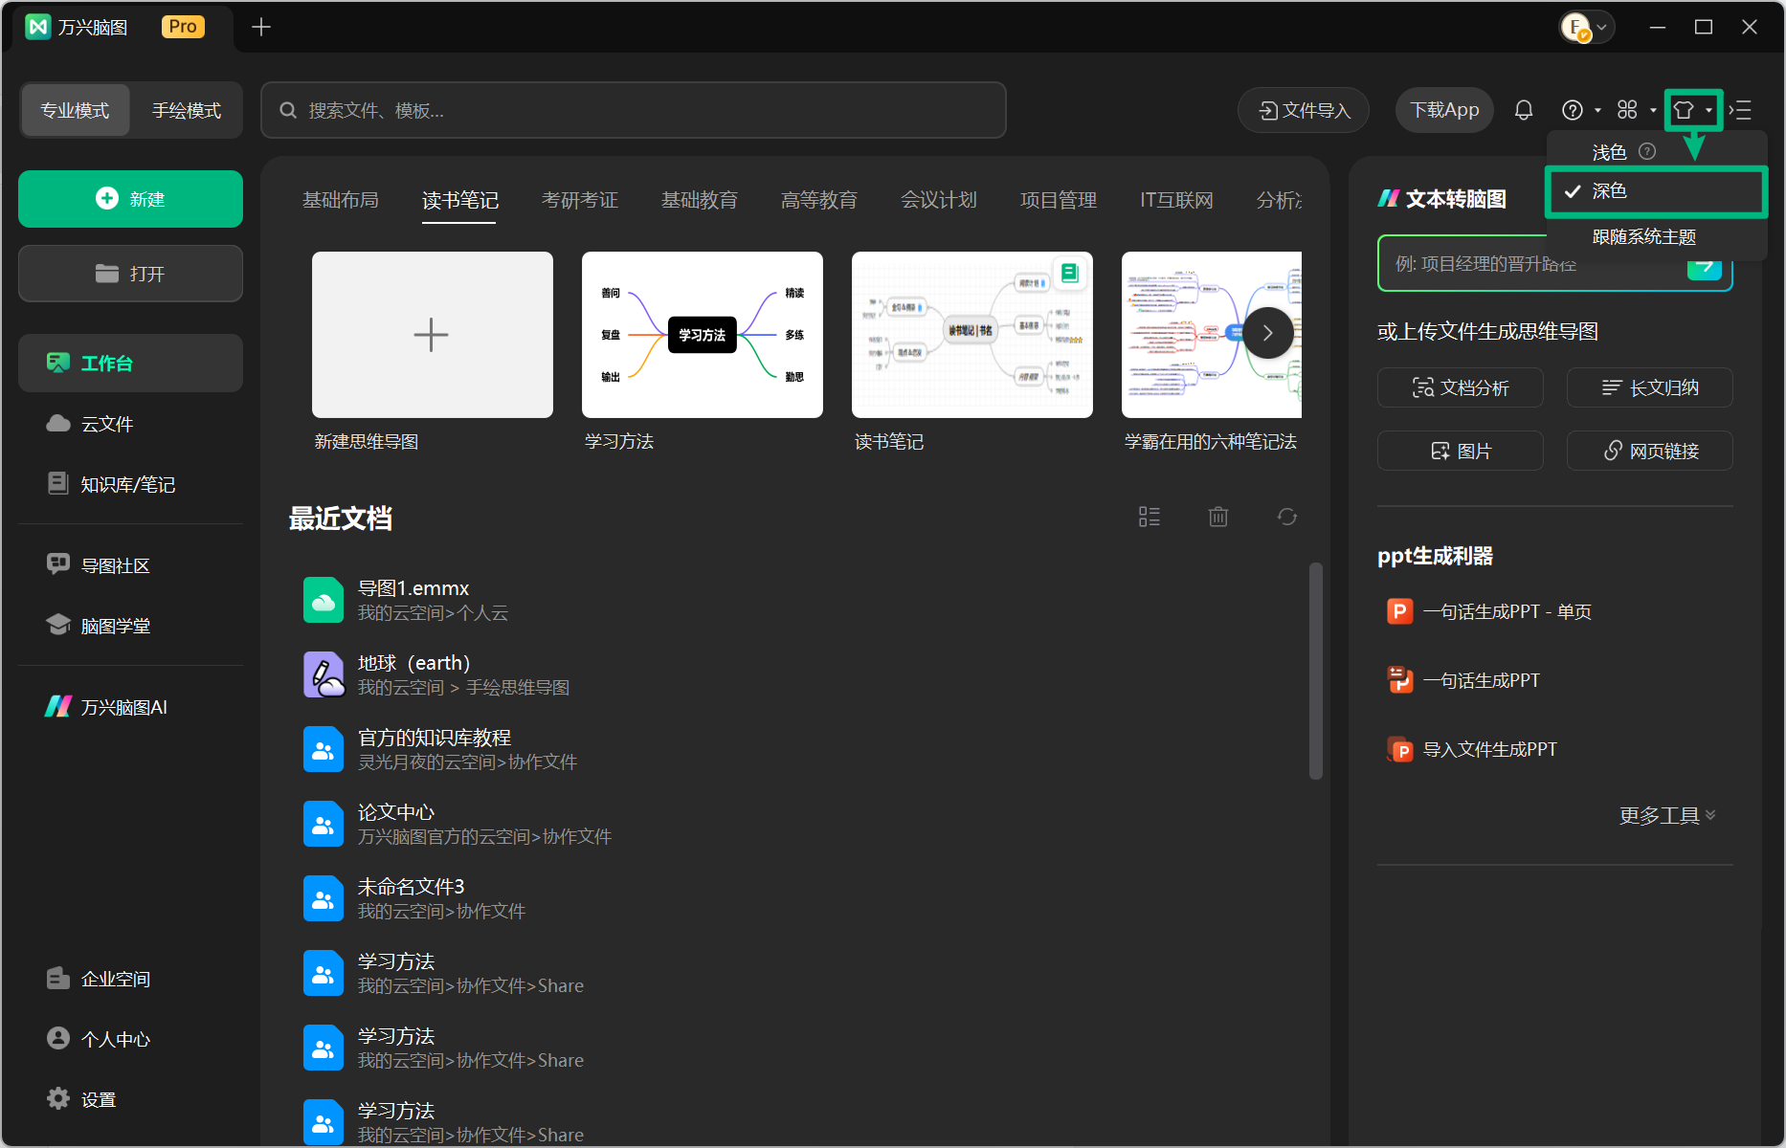Screen dimensions: 1786x1148
Task: Click the 图片 upload button
Action: (x=1461, y=451)
